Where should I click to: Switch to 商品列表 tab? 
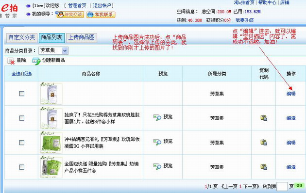[x=51, y=37]
